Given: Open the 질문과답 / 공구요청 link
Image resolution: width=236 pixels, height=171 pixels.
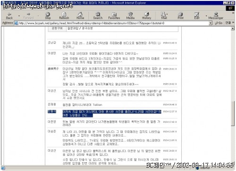Looking at the screenshot, I should click(80, 28).
